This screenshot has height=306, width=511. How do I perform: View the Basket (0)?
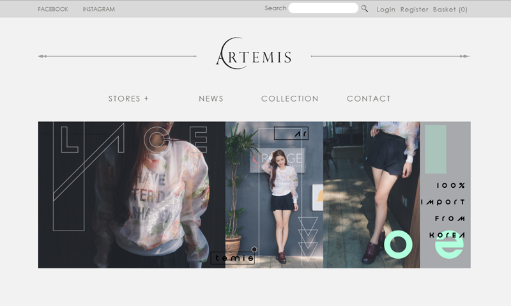coord(450,10)
